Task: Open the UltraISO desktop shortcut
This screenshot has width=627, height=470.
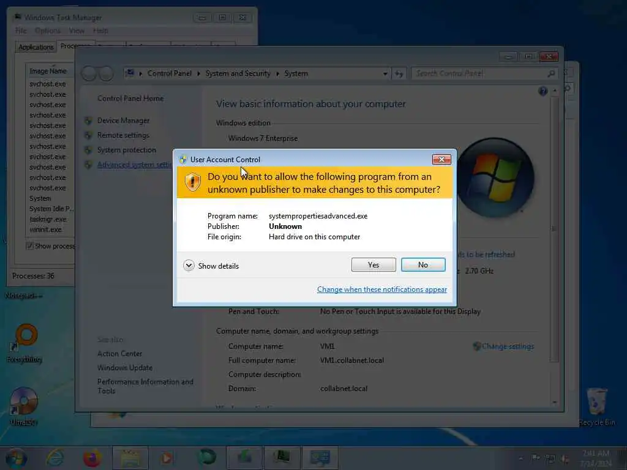Action: point(24,406)
